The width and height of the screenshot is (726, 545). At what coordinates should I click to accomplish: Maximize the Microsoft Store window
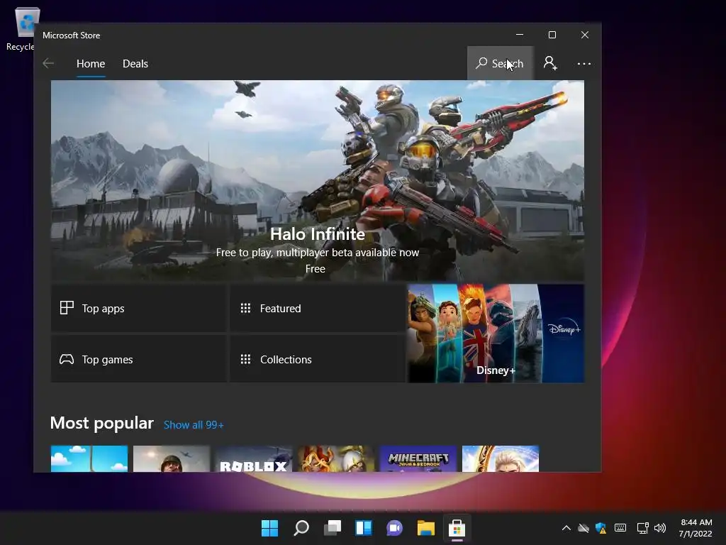552,35
